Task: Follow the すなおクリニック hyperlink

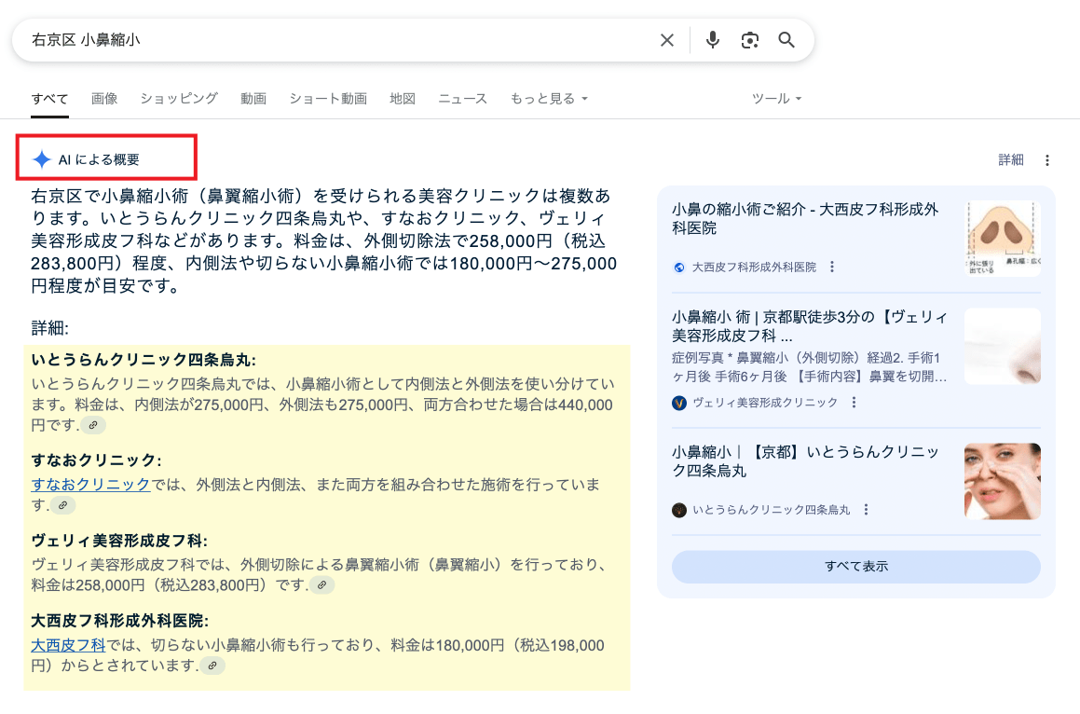Action: [90, 485]
